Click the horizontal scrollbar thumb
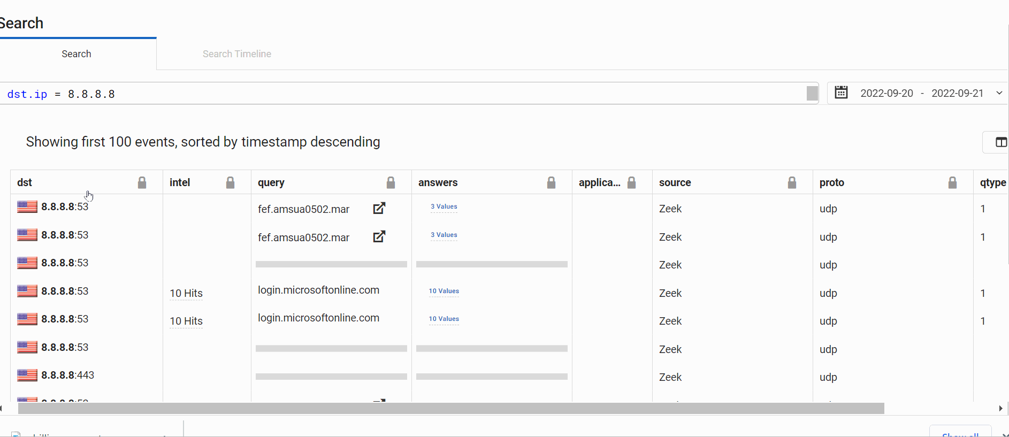 (451, 409)
